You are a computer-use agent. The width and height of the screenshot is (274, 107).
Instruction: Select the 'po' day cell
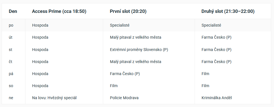coord(11,25)
